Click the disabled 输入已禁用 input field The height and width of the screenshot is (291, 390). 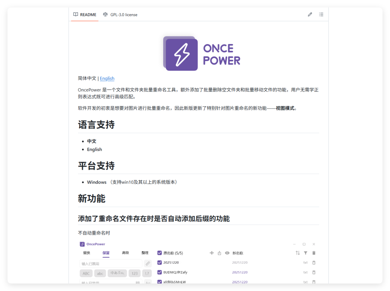tap(111, 264)
